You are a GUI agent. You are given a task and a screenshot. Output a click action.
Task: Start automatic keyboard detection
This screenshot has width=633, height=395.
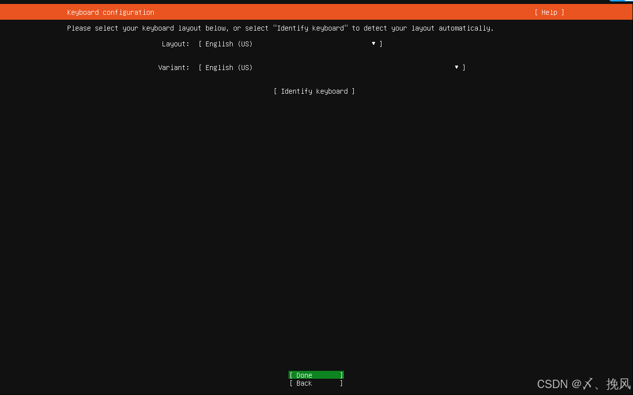pyautogui.click(x=314, y=91)
